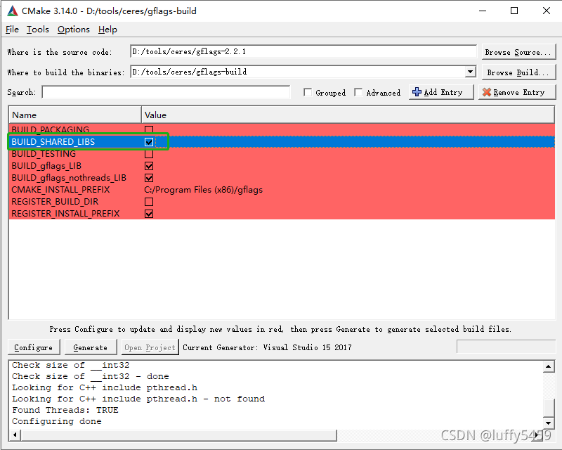The height and width of the screenshot is (450, 562).
Task: Click the 'Configuring done' log line
Action: (x=57, y=421)
